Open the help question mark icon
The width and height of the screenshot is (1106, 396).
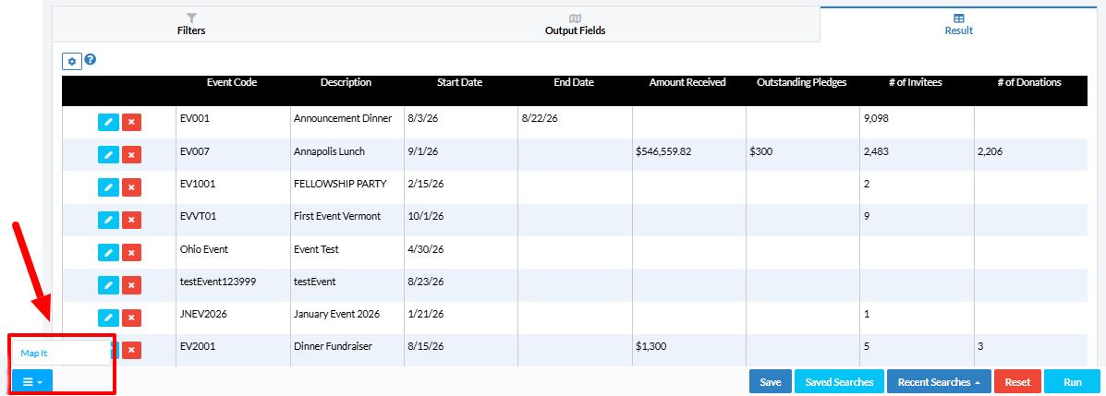point(91,60)
